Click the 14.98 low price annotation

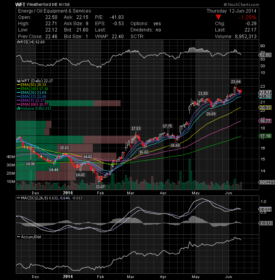[30, 164]
